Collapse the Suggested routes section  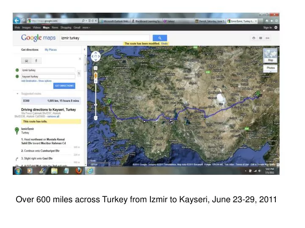[x=17, y=94]
